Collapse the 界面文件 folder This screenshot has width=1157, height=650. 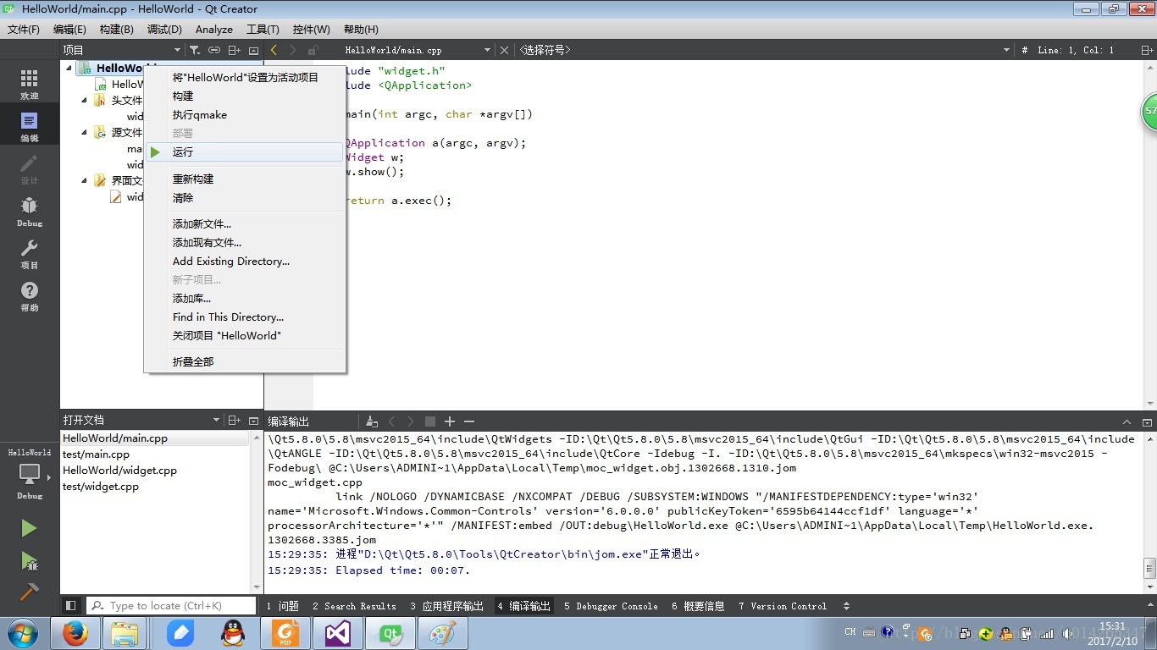coord(84,180)
